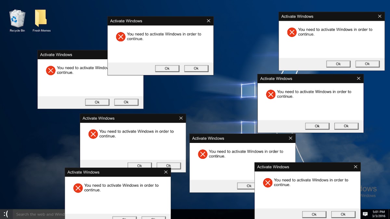This screenshot has width=390, height=219.
Task: Click the red error icon in the bottom-left dialog
Action: tap(78, 188)
